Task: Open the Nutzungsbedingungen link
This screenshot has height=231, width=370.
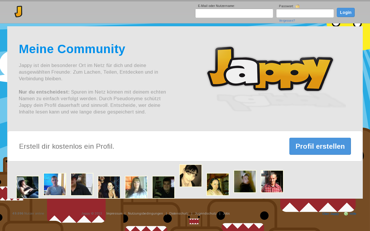Action: [x=145, y=213]
